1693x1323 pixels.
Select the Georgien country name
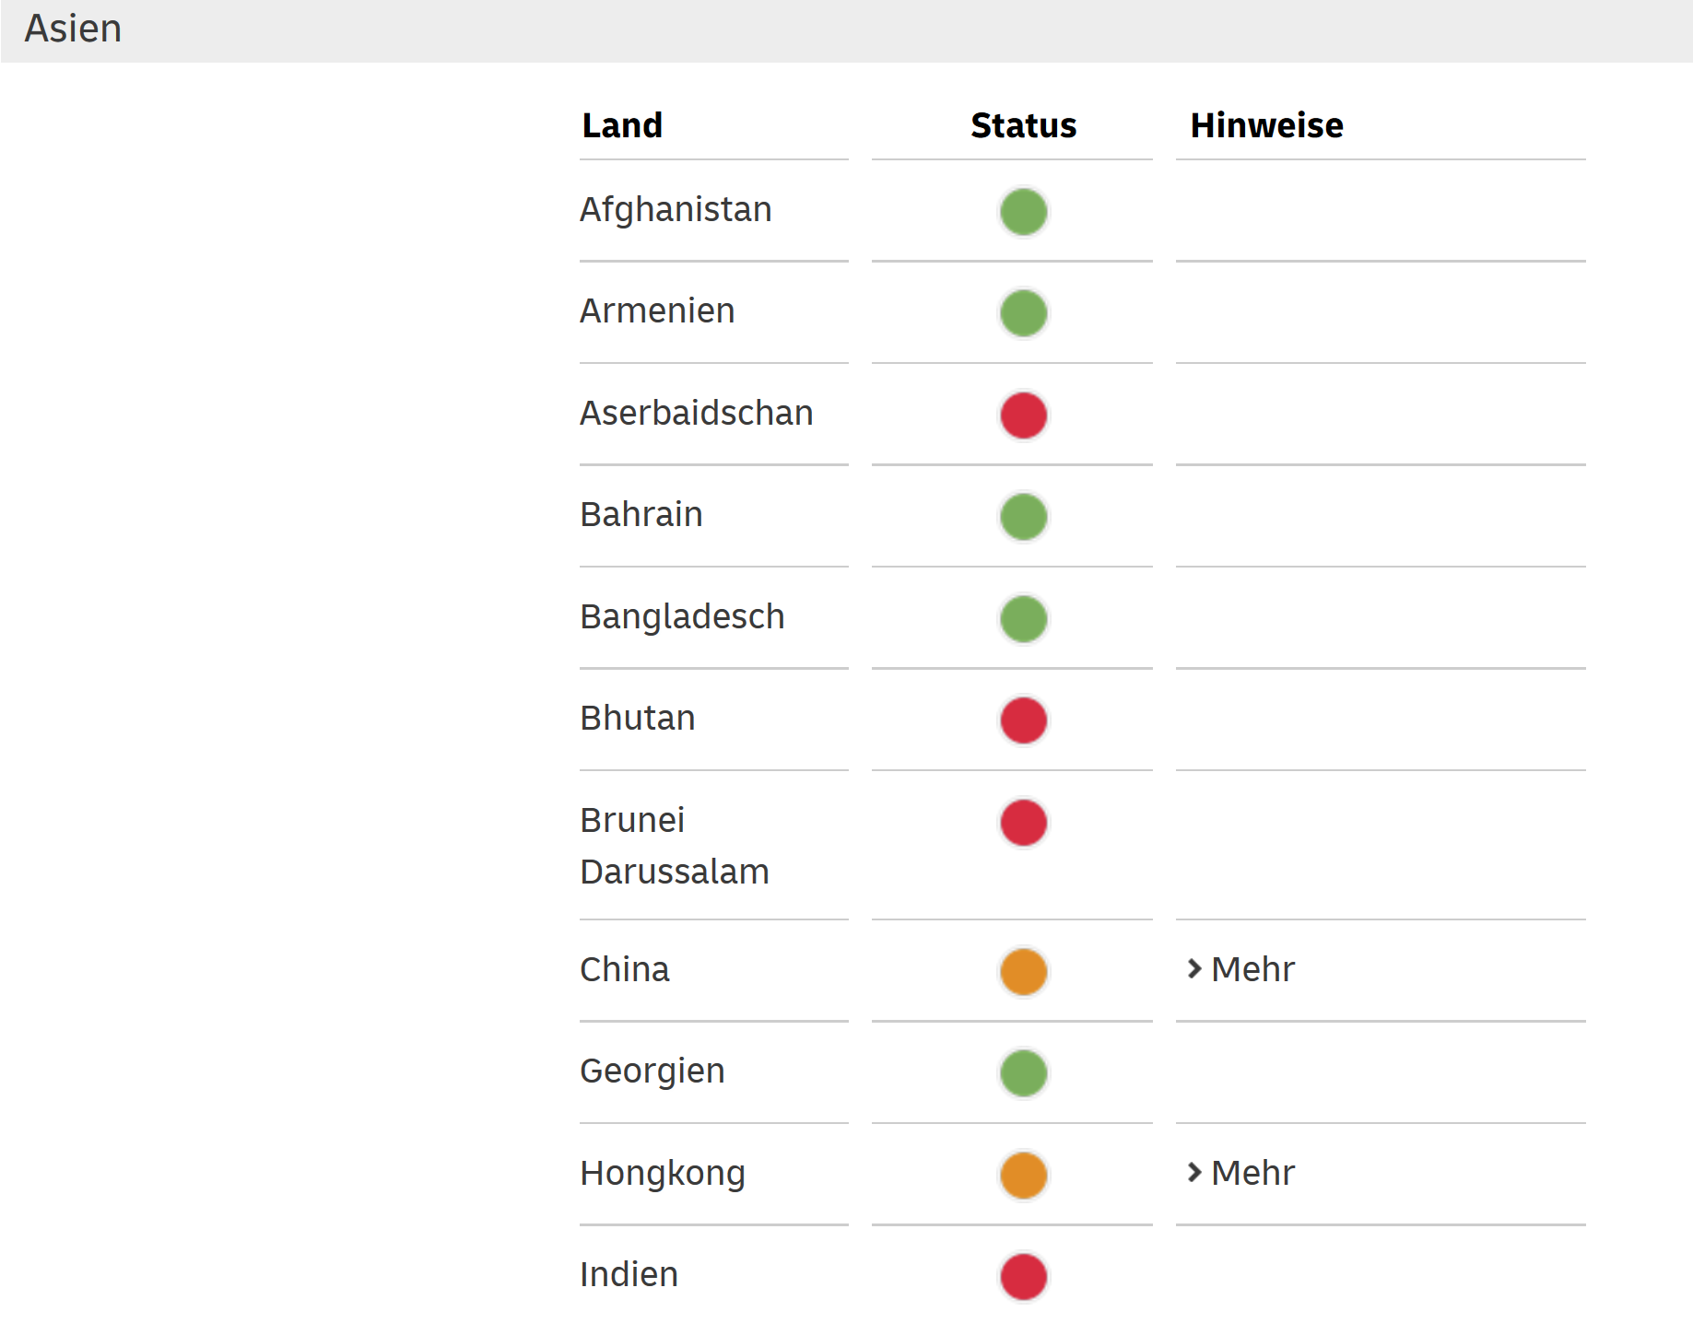point(653,1071)
